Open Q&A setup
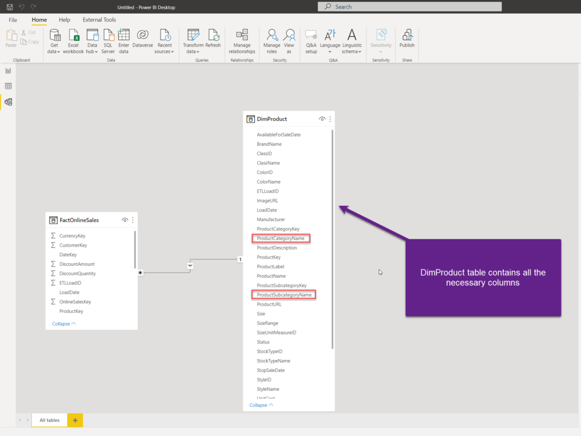581x436 pixels. coord(311,41)
